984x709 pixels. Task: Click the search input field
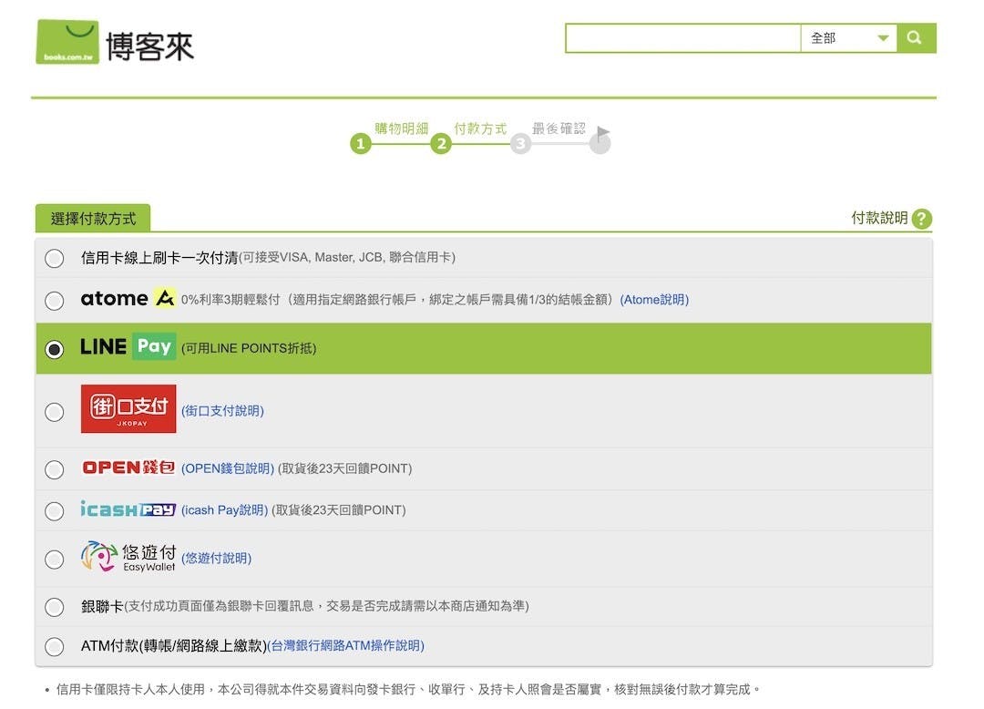683,38
